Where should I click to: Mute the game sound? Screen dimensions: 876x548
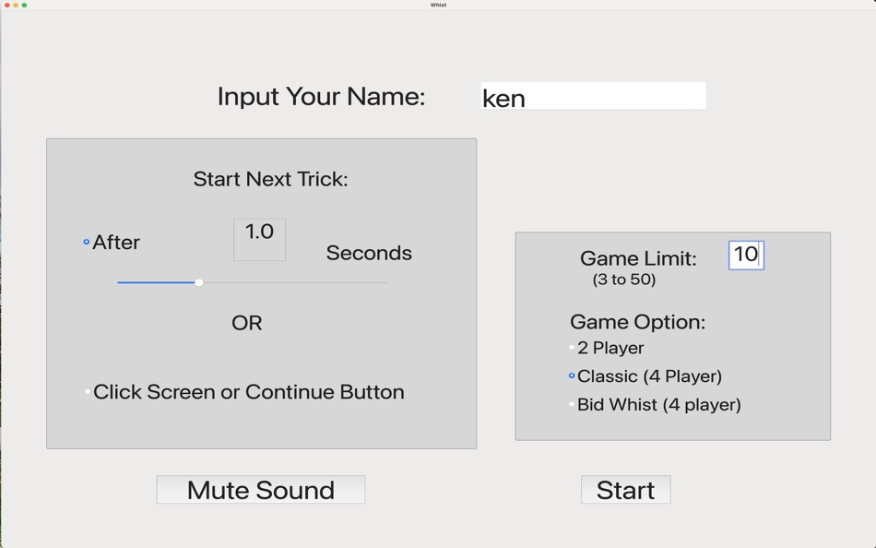coord(260,489)
